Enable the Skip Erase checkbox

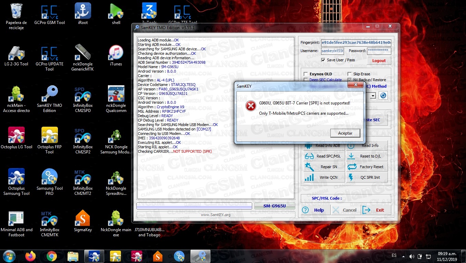click(x=349, y=74)
